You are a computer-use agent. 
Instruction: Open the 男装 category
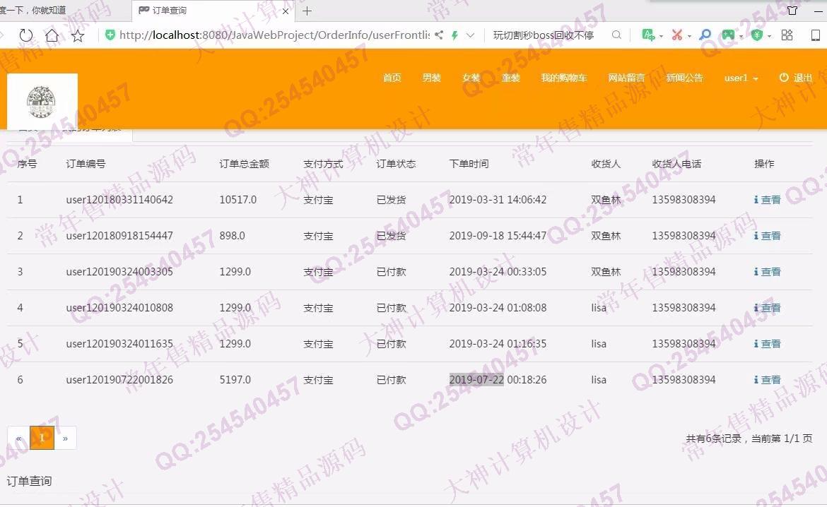tap(431, 78)
